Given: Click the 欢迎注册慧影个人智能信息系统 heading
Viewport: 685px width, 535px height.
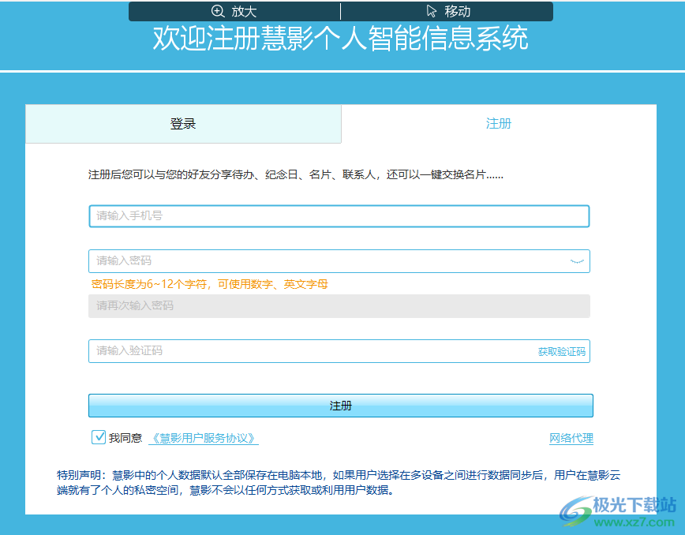Looking at the screenshot, I should click(340, 39).
